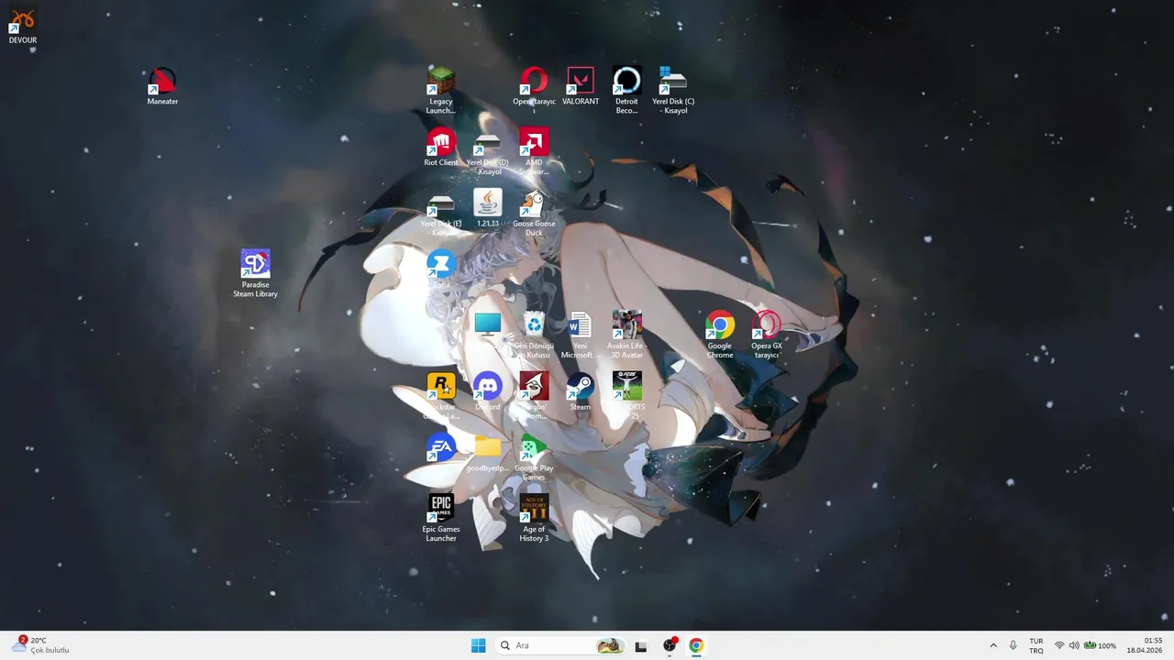Open the TUR TRQ language switcher
This screenshot has height=660, width=1174.
point(1036,645)
